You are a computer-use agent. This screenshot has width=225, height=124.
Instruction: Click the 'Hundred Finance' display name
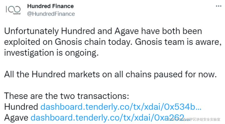[50, 6]
